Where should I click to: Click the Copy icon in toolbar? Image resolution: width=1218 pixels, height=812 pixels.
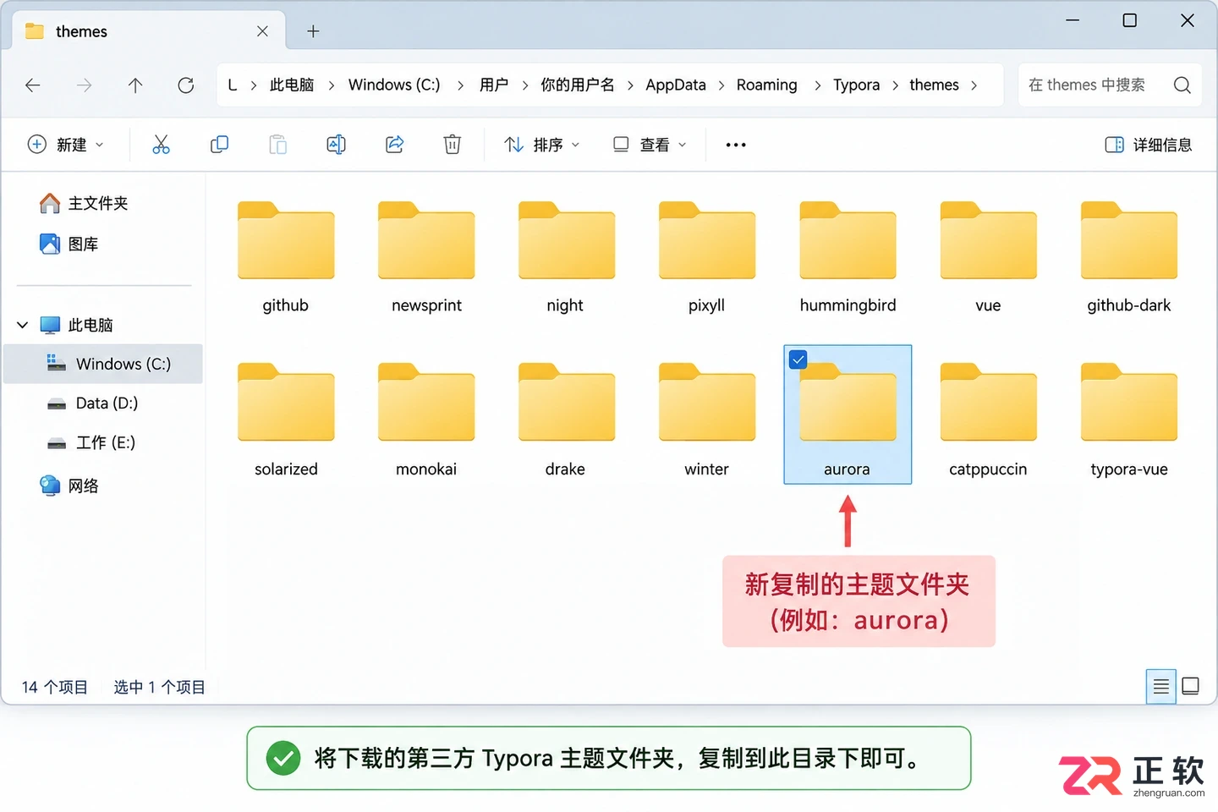[x=219, y=145]
